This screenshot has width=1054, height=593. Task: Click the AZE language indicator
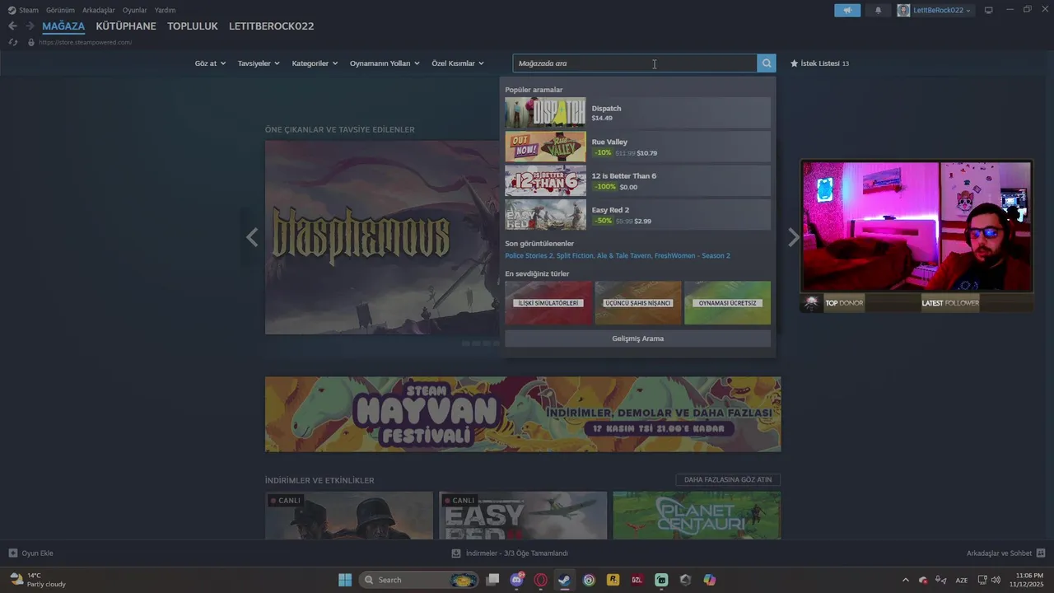(x=961, y=580)
